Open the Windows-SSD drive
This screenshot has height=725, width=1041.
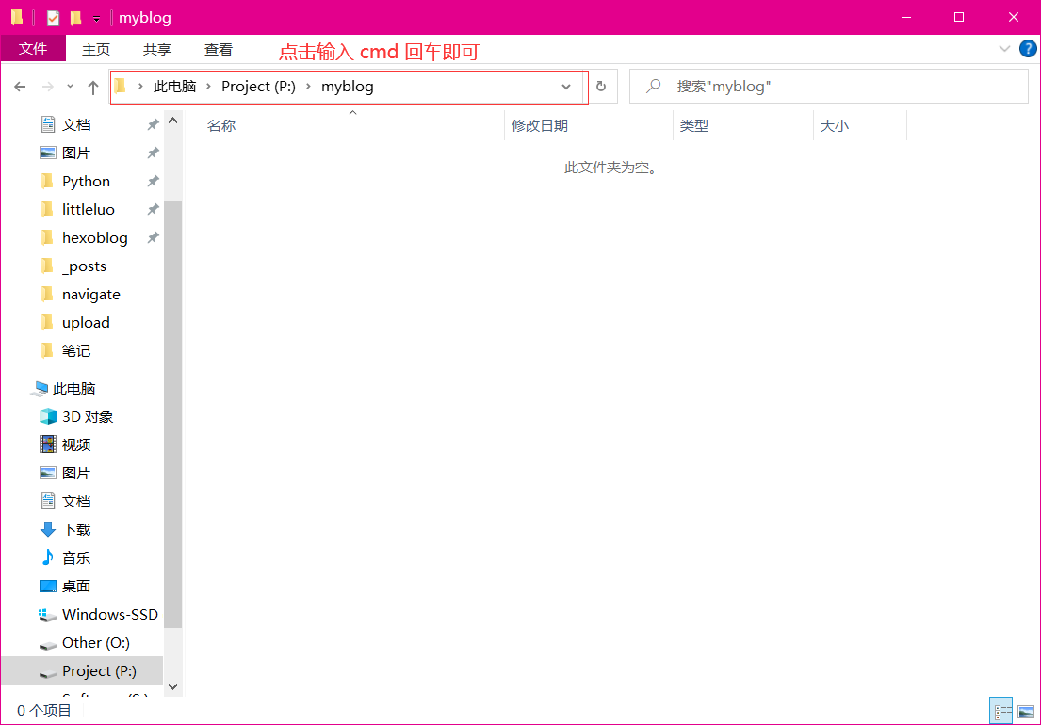[109, 614]
